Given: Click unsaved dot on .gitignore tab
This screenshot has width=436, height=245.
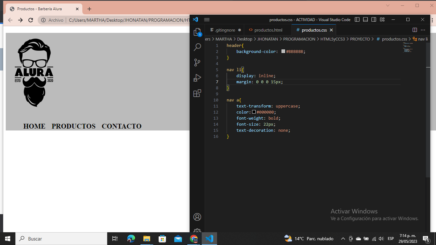Looking at the screenshot, I should coord(239,30).
